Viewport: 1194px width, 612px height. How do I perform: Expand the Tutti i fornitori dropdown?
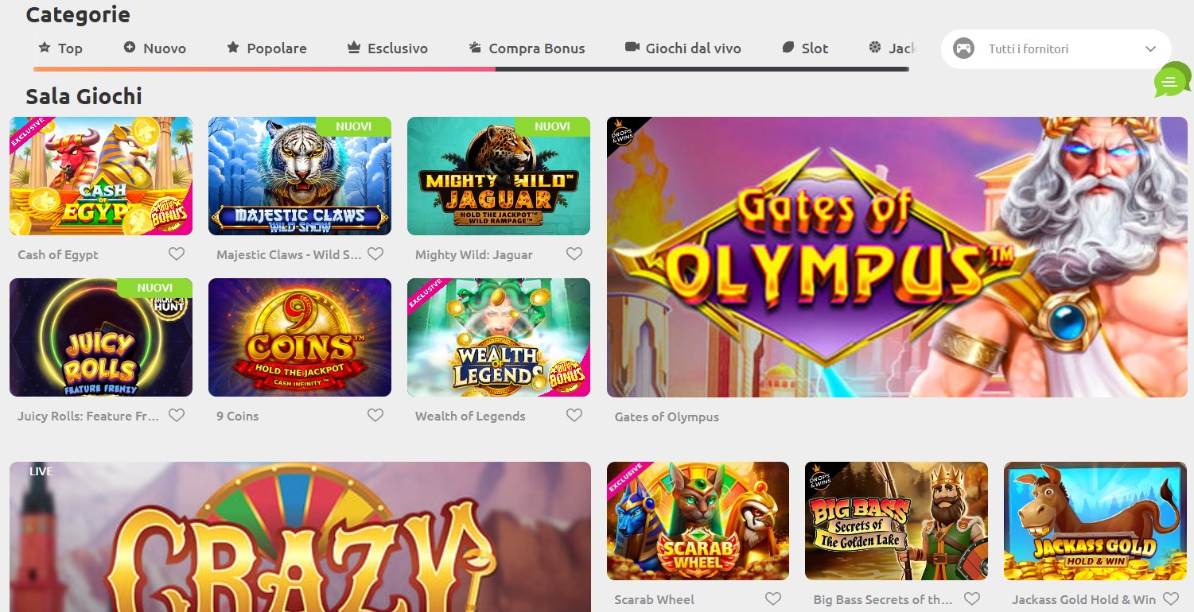pyautogui.click(x=1056, y=49)
